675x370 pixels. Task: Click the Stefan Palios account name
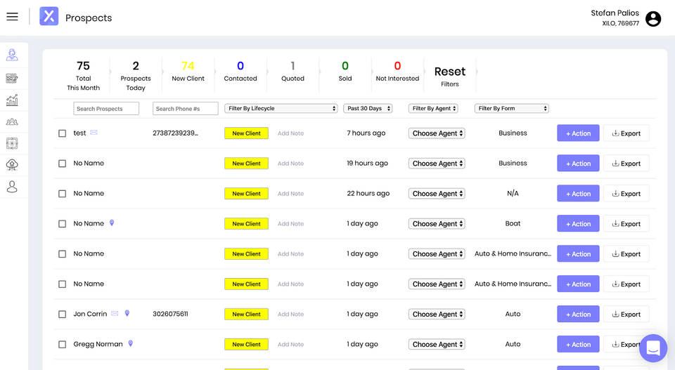tap(615, 13)
